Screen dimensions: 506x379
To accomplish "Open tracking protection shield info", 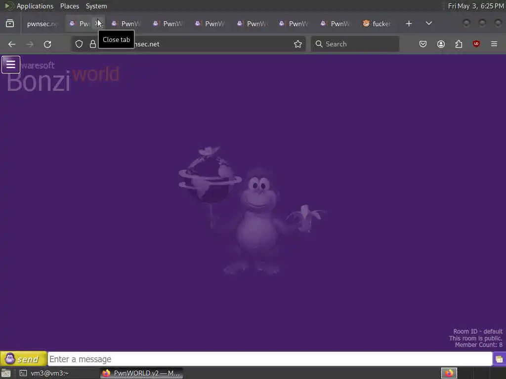I will (x=79, y=44).
